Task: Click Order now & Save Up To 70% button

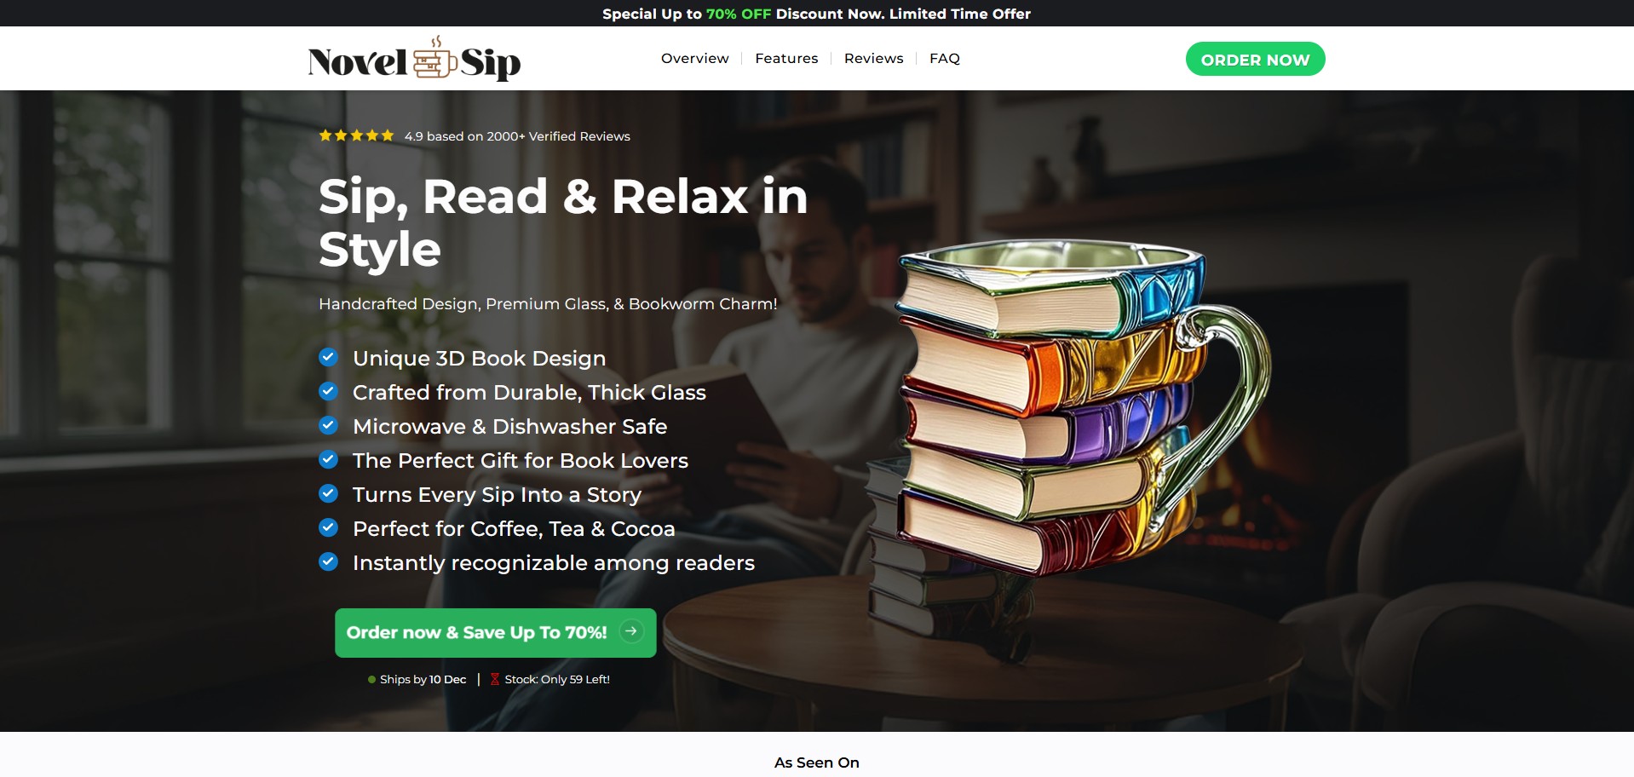Action: (x=496, y=633)
